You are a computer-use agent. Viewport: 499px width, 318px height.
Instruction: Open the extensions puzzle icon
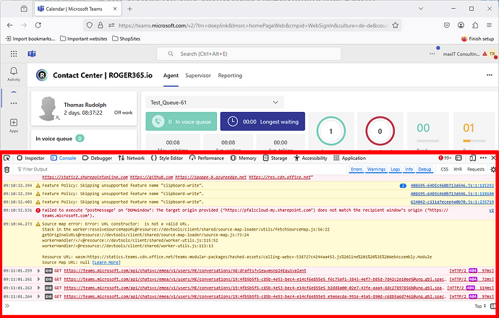(475, 25)
